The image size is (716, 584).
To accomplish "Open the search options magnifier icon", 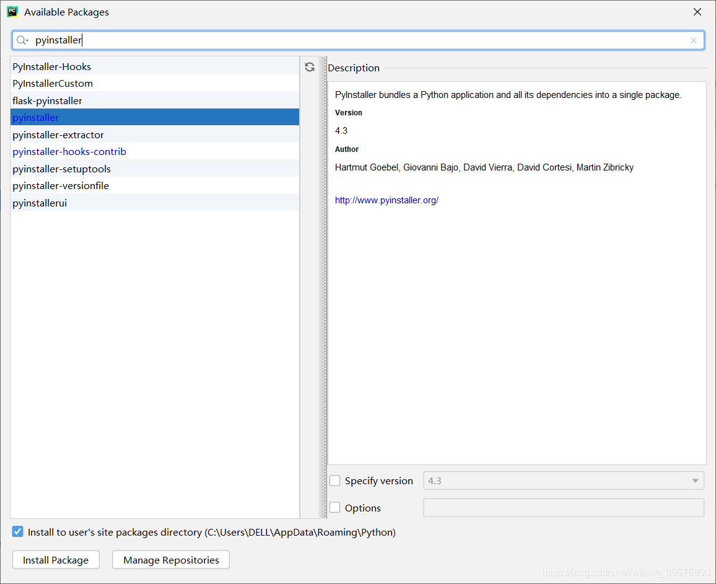I will (x=22, y=41).
